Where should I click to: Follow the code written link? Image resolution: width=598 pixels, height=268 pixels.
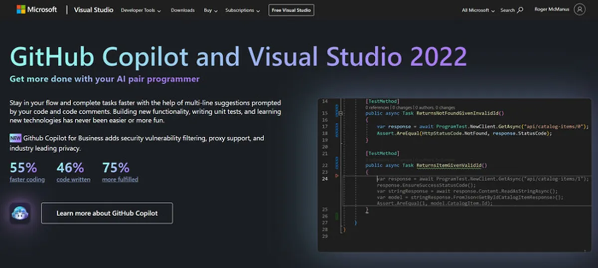tap(73, 180)
